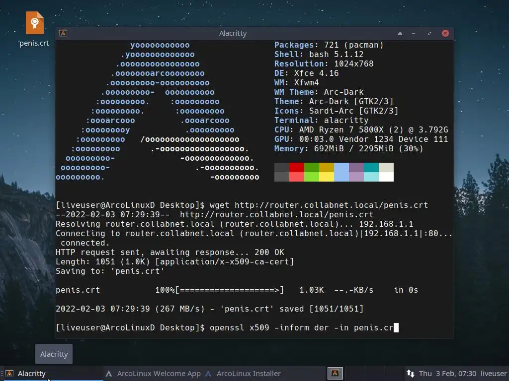Viewport: 509px width, 381px height.
Task: Click the 'Length: 1051 (1.0K)' line
Action: tap(174, 262)
